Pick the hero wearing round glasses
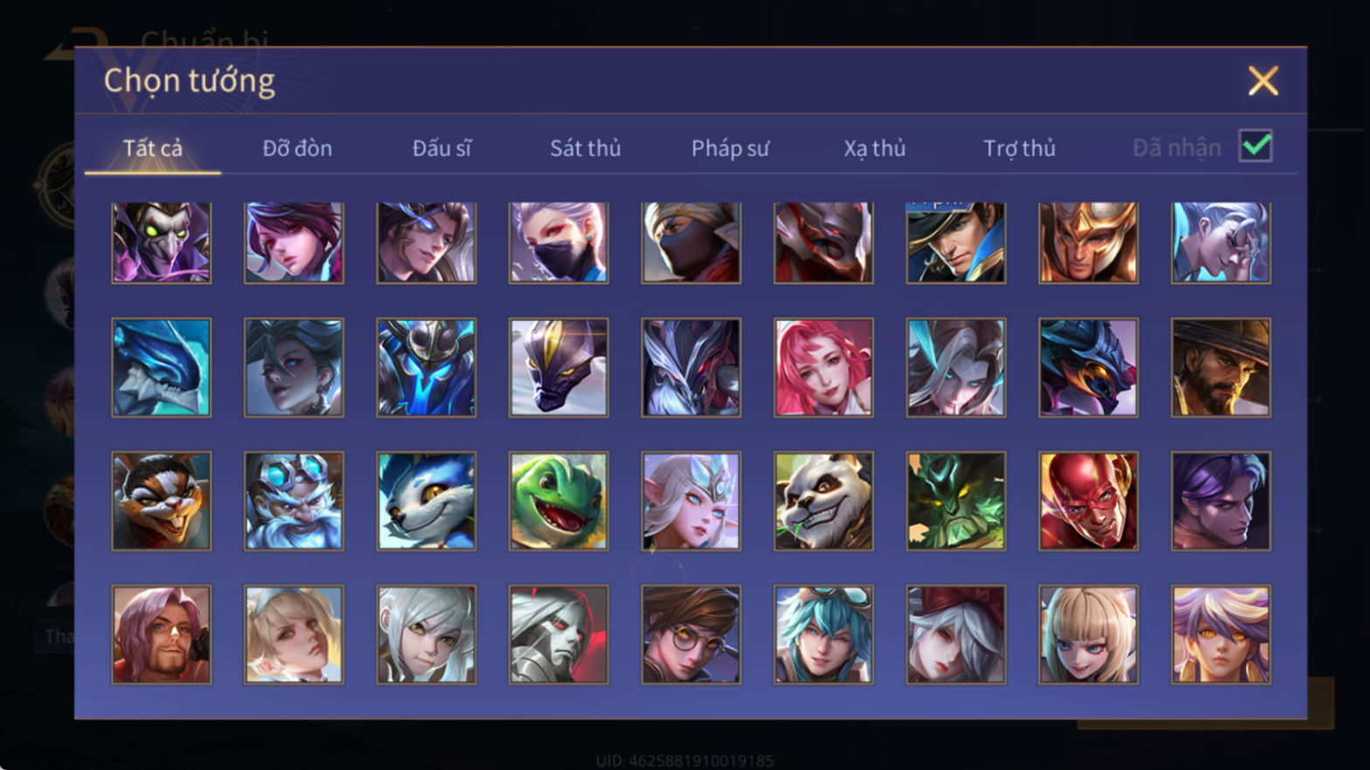Screen dimensions: 1370x770 pos(691,635)
